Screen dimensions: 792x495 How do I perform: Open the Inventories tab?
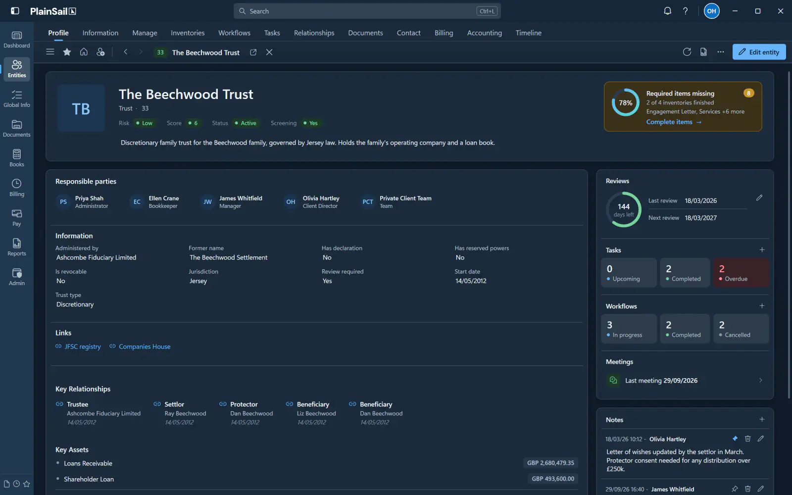click(188, 33)
